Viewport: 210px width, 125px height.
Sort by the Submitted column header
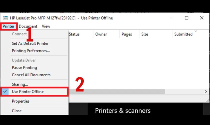click(183, 34)
